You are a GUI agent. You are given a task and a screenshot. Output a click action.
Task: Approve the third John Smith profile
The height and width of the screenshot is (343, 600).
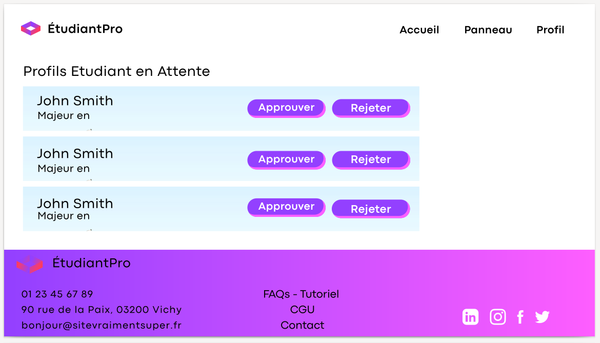pyautogui.click(x=286, y=207)
